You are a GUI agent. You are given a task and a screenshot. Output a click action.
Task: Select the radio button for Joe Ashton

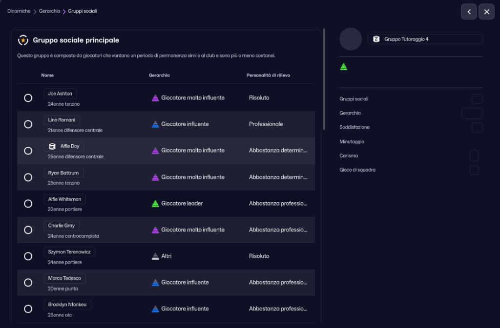coord(28,98)
